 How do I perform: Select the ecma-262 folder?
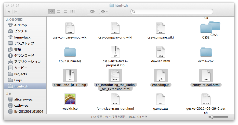click(206, 52)
